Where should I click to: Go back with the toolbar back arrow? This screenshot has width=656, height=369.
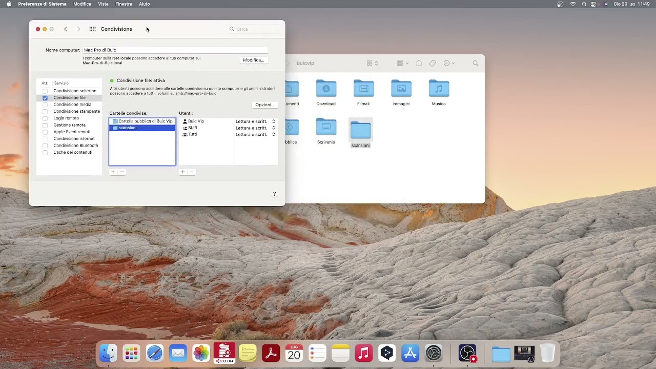[66, 29]
